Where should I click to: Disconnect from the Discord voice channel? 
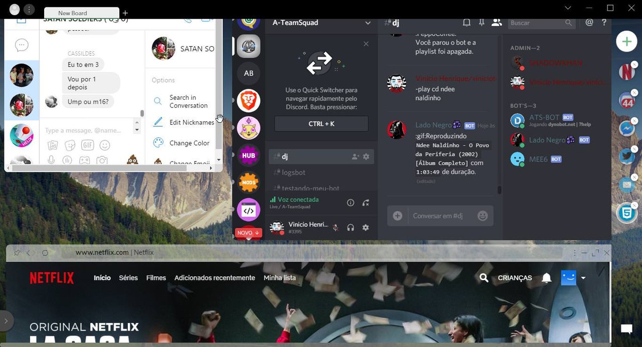pos(366,203)
